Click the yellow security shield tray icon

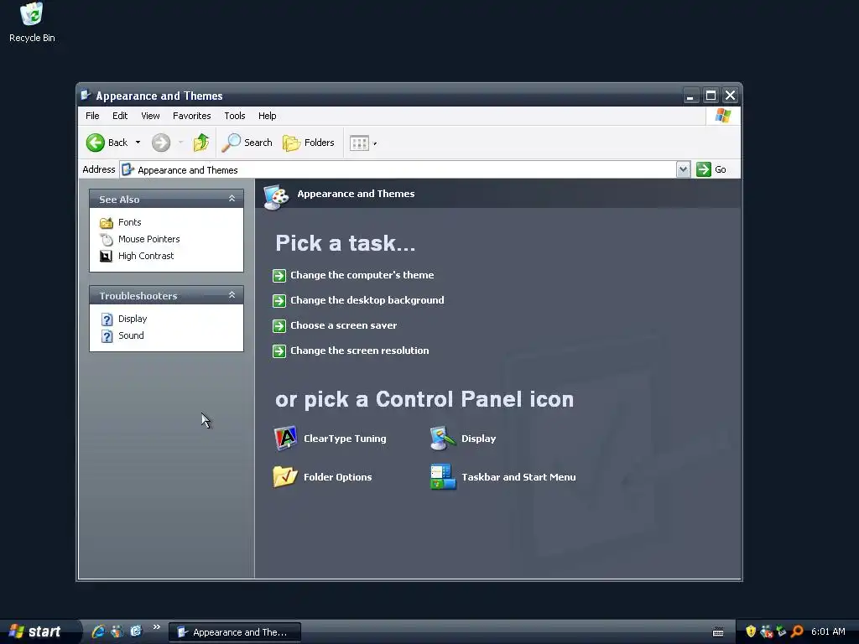point(751,631)
